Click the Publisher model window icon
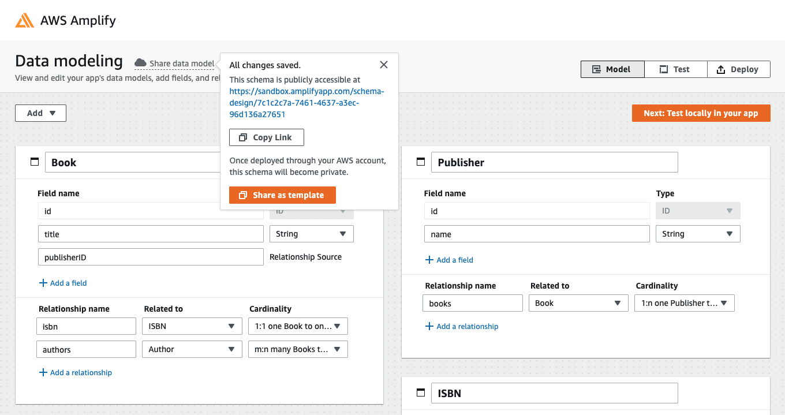The image size is (785, 415). click(x=421, y=162)
